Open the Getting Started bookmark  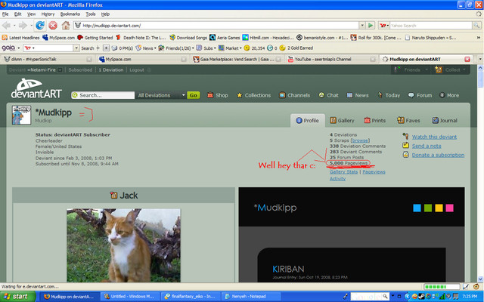(x=95, y=38)
